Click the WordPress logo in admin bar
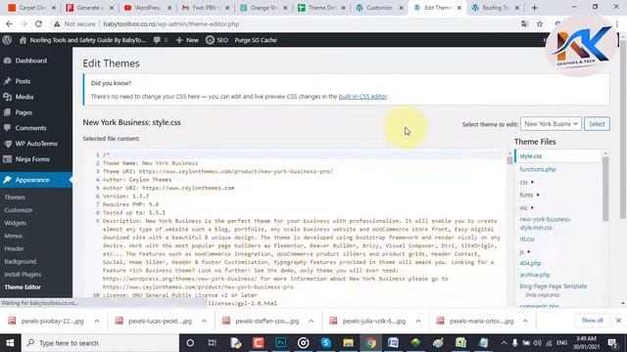 click(x=7, y=40)
